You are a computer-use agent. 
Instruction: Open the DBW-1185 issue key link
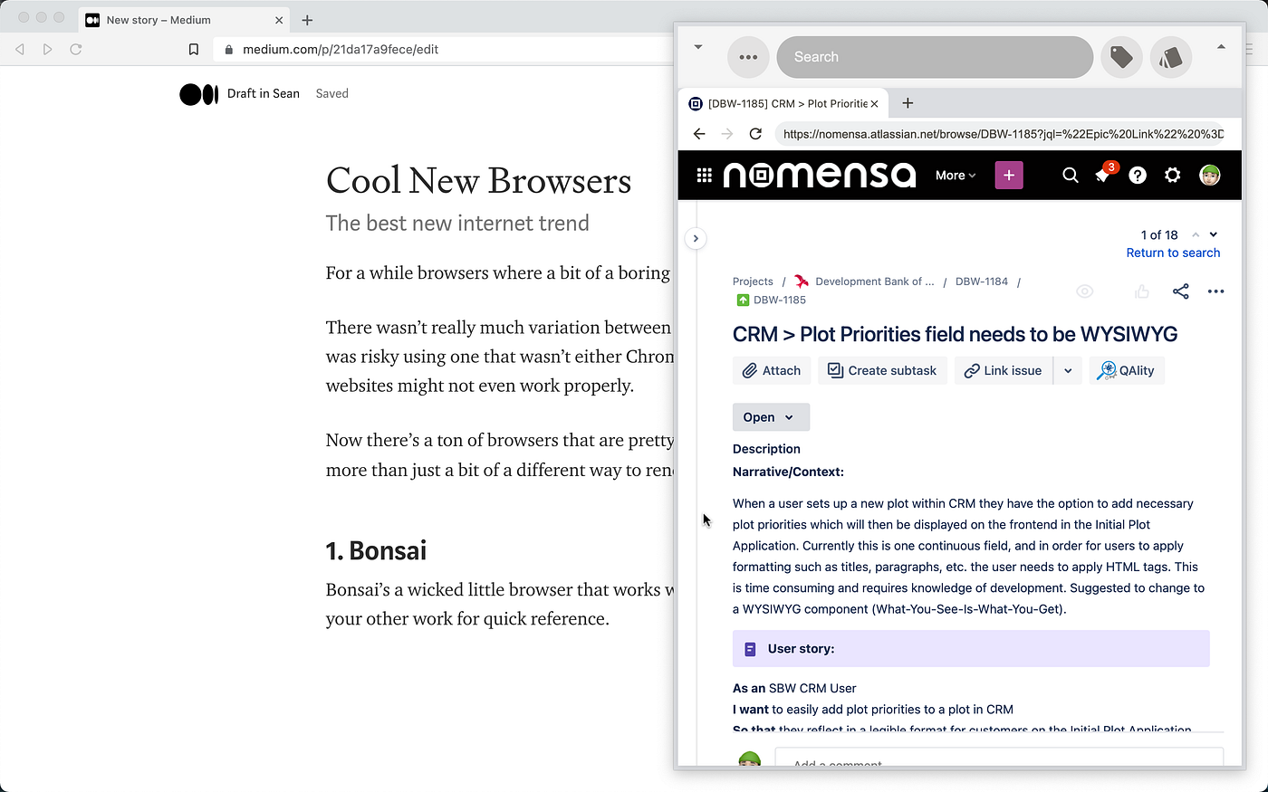tap(779, 301)
